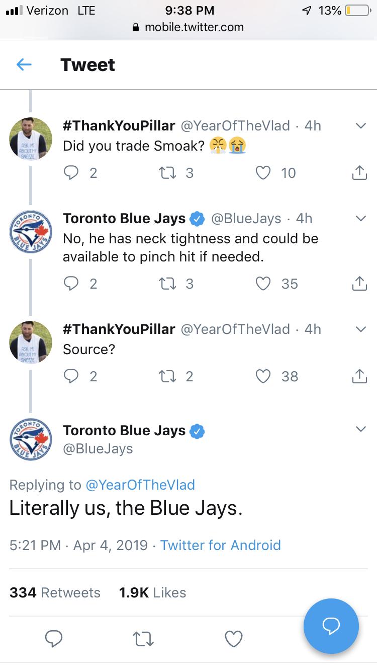Open the @YearOfTheVlad mention link
The width and height of the screenshot is (377, 672).
tap(140, 485)
